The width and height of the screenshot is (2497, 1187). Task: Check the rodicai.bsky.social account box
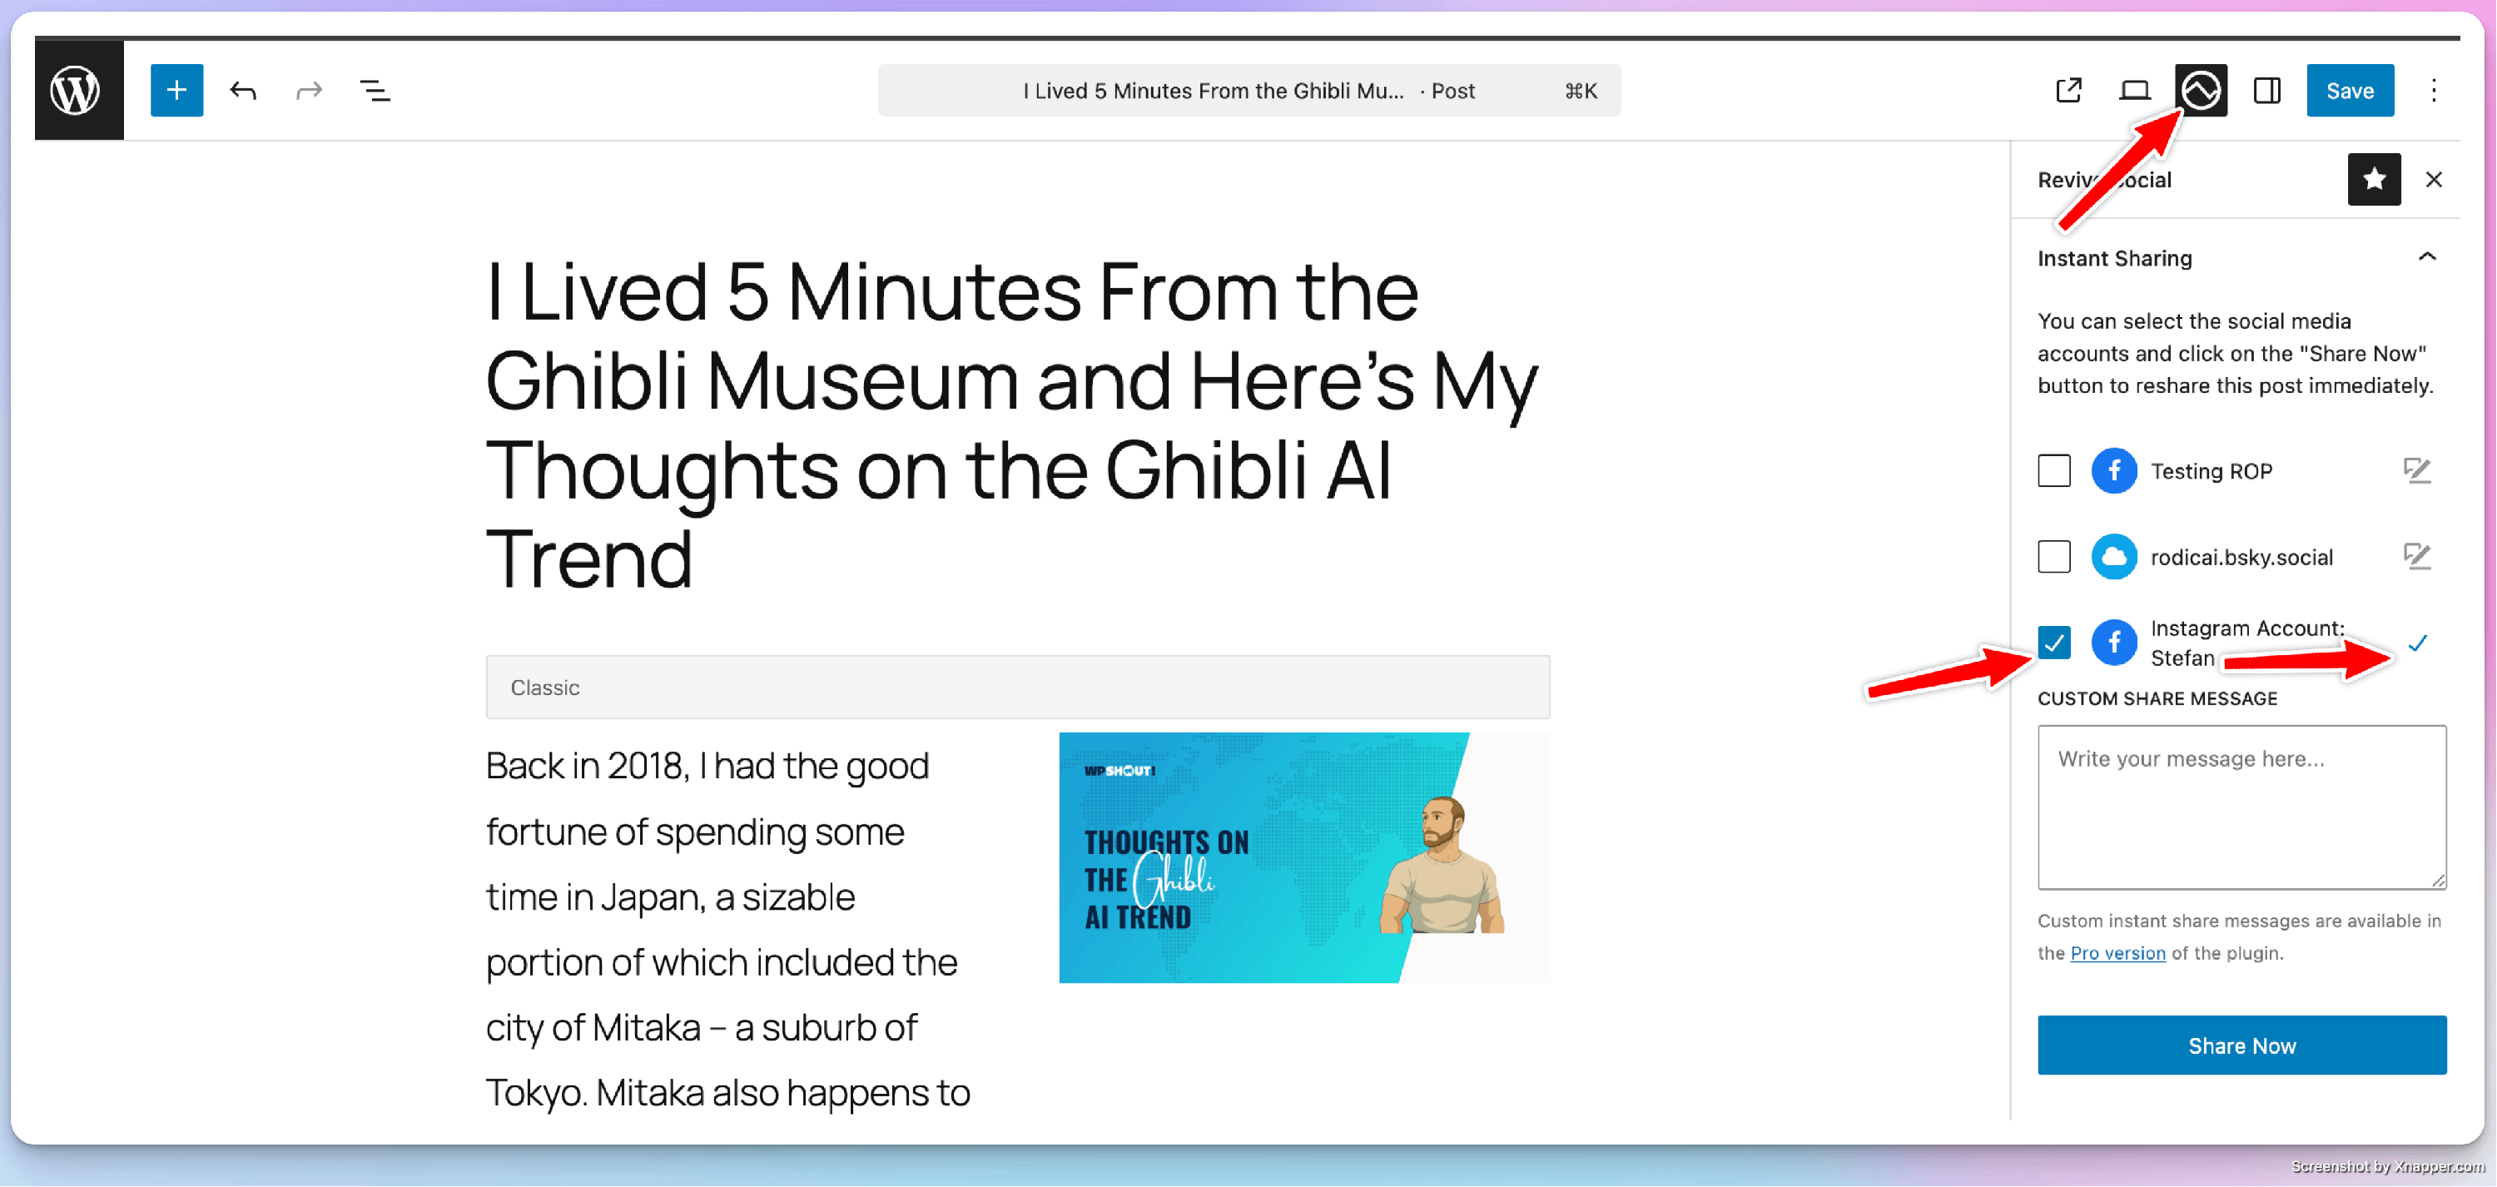coord(2053,557)
